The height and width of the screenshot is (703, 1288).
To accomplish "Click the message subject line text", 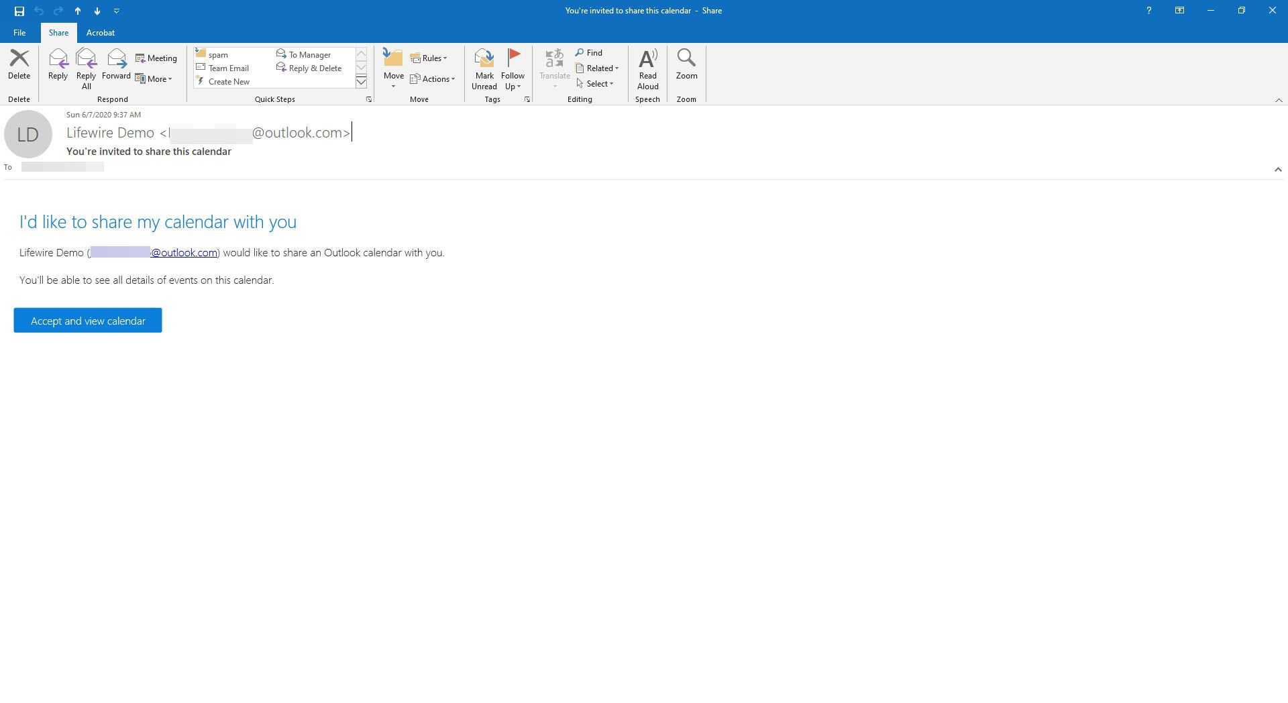I will [149, 152].
